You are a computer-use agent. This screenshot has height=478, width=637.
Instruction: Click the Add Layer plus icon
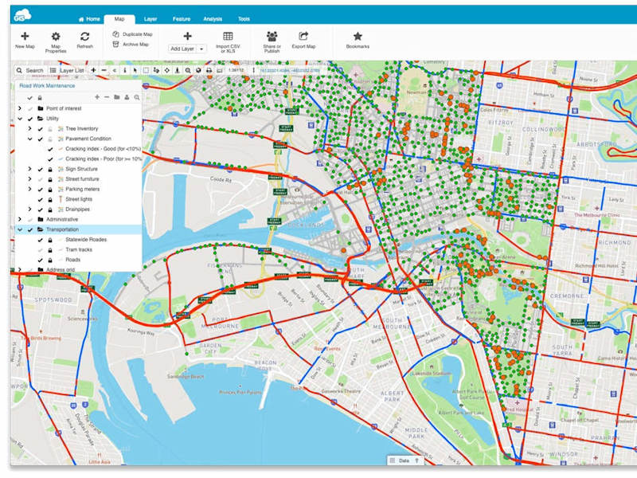point(187,36)
